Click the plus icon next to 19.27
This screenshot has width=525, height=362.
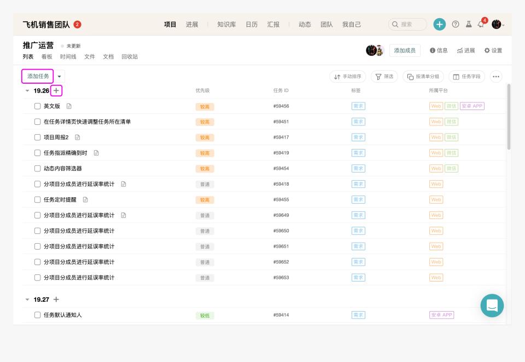coord(56,300)
